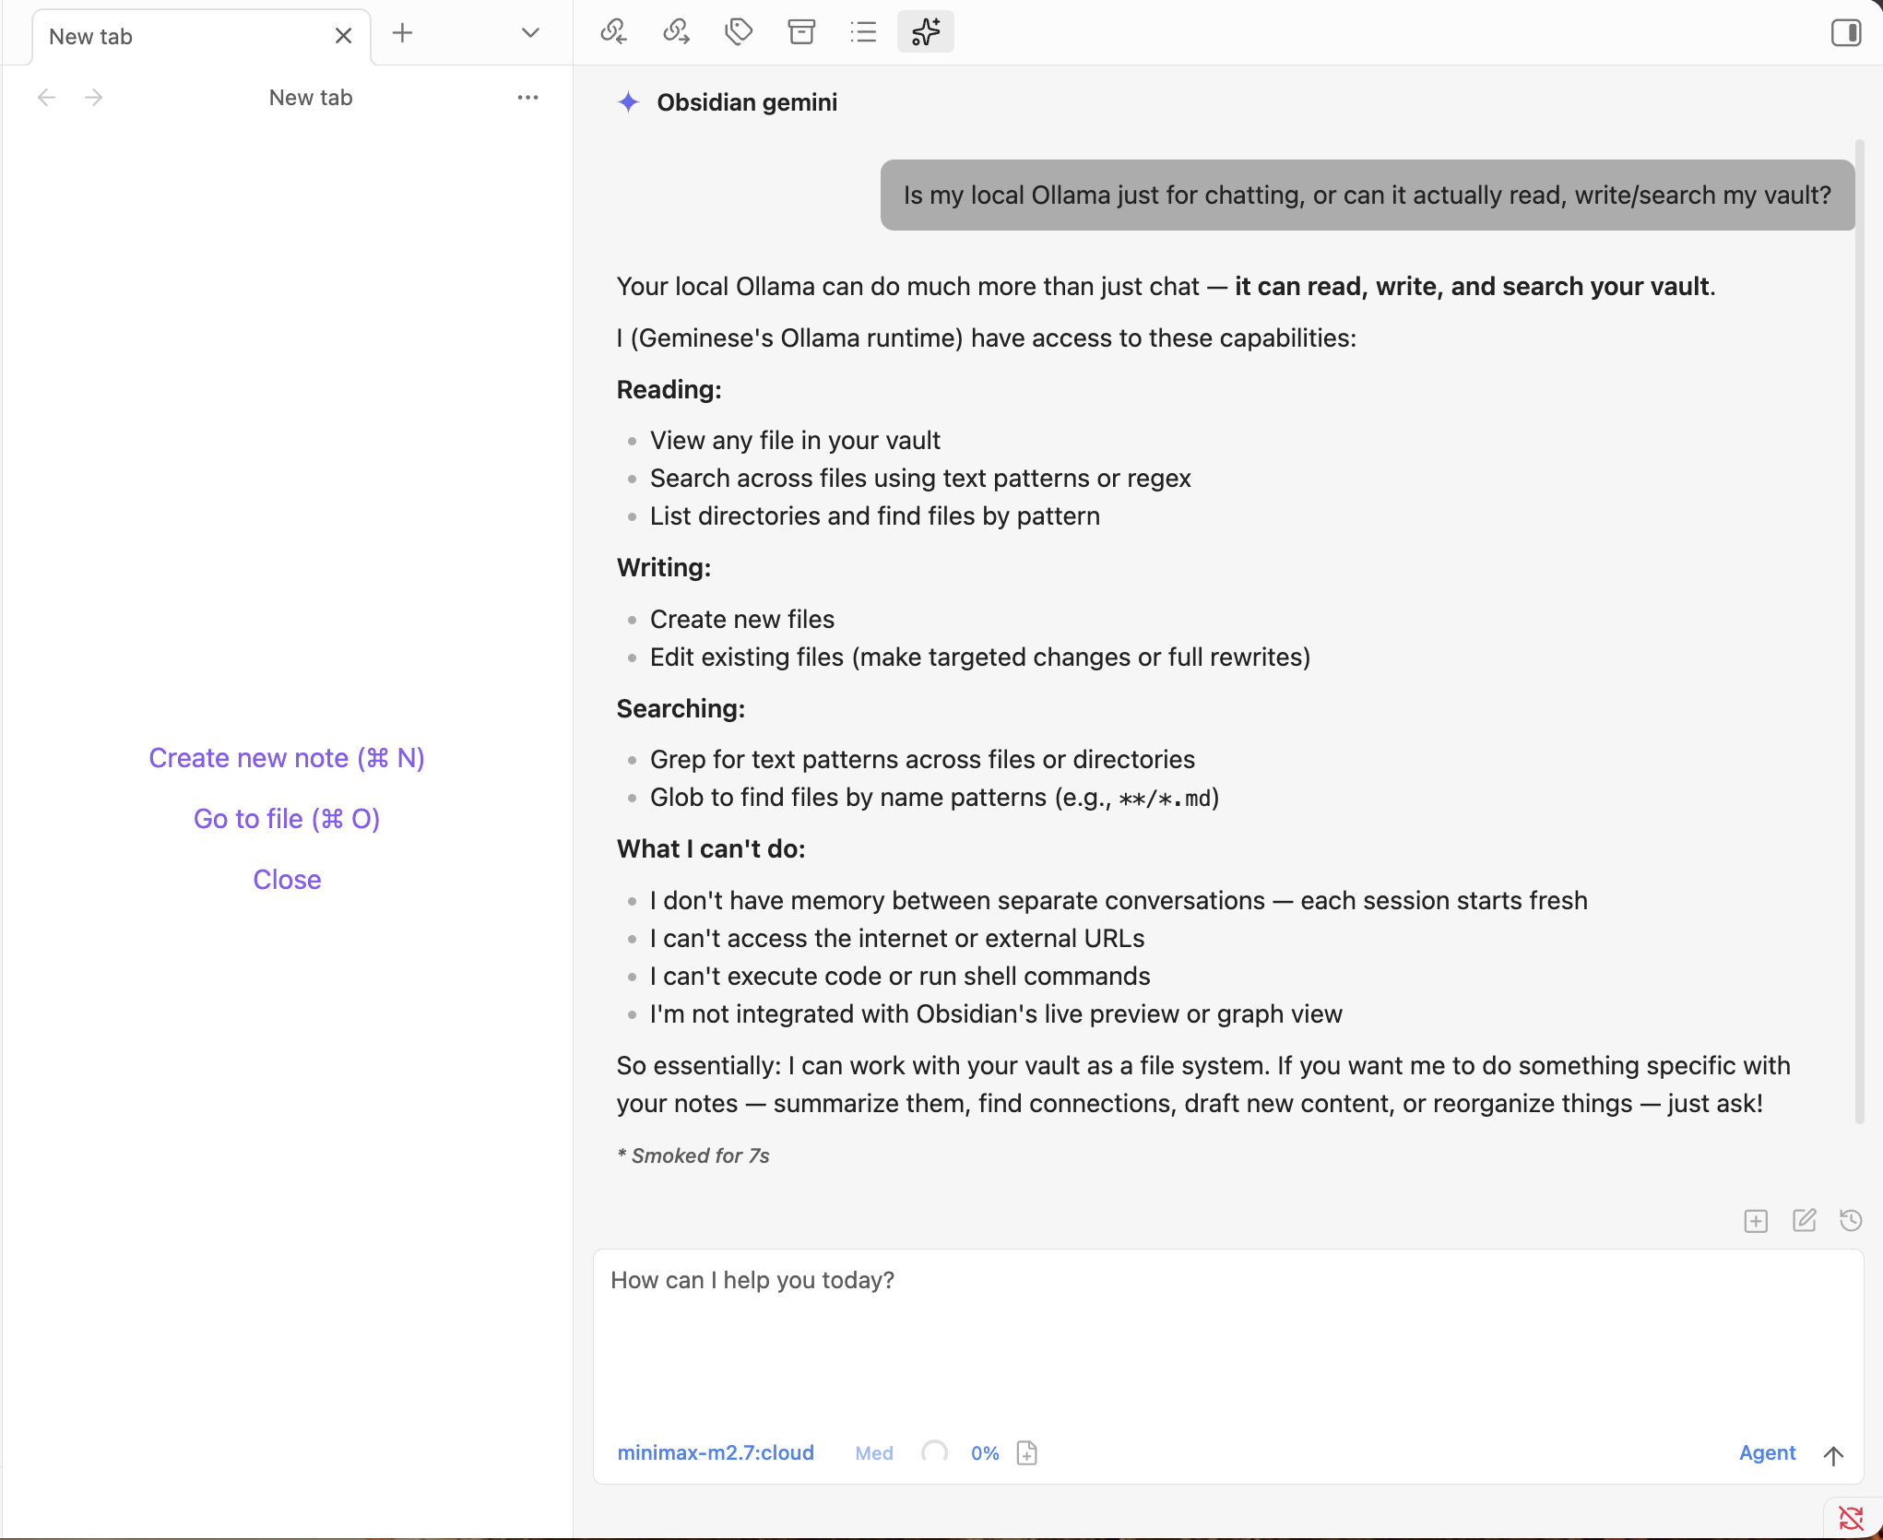Open the minimax-m2.7:cloud model selector

pos(715,1452)
